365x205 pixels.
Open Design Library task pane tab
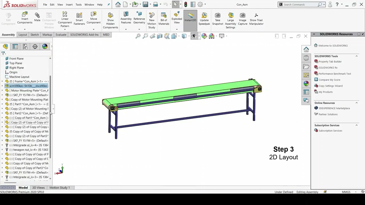[x=306, y=58]
